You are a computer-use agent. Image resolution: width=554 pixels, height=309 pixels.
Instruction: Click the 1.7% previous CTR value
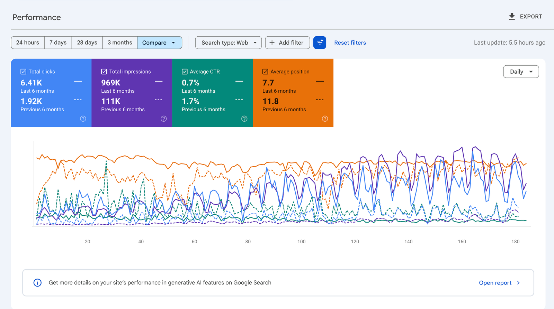point(190,101)
